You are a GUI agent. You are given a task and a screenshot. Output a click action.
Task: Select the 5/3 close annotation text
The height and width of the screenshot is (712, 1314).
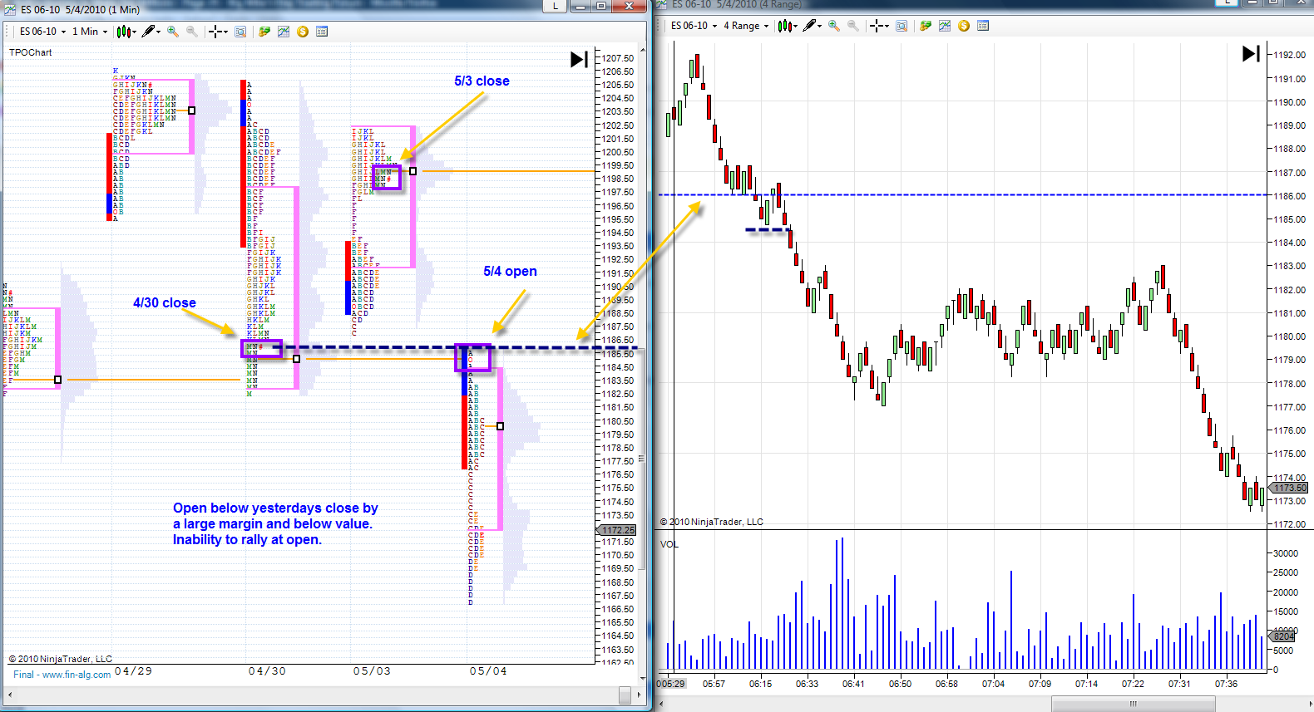click(482, 81)
